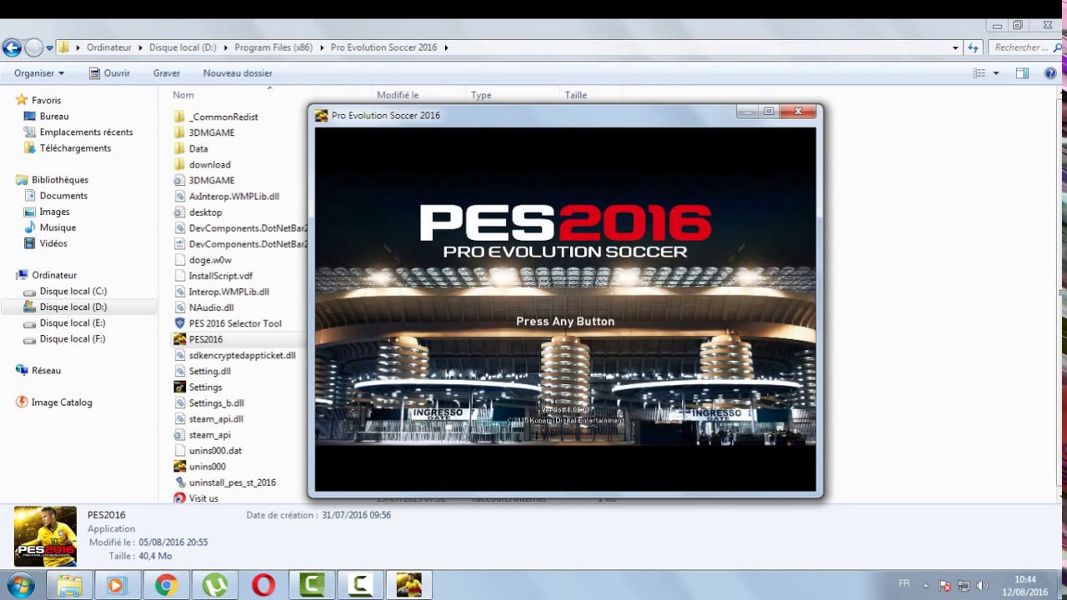Open uTorrent from the taskbar

[214, 586]
